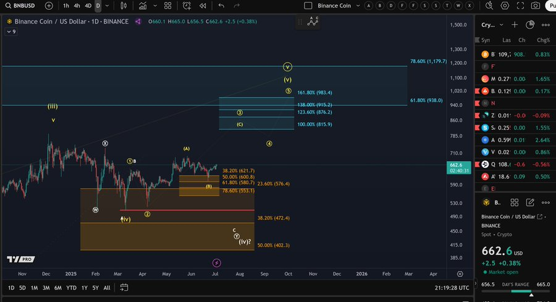Open watchlist advanced view pie icon
The image size is (556, 302).
(530, 25)
